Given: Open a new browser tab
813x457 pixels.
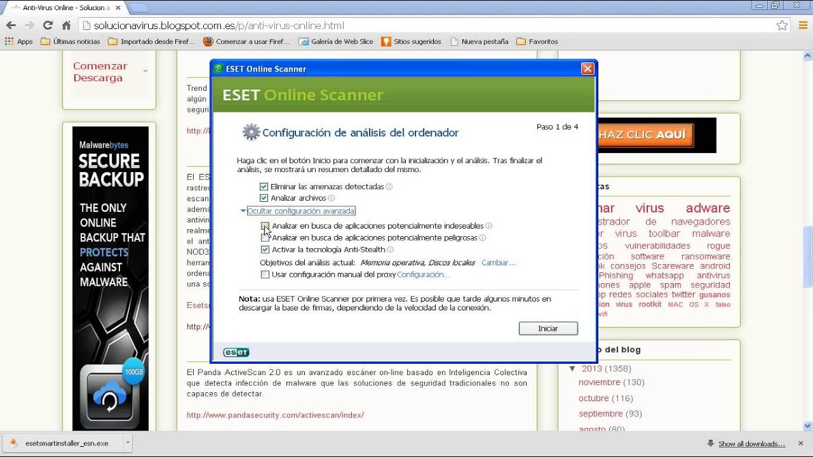Looking at the screenshot, I should (138, 8).
